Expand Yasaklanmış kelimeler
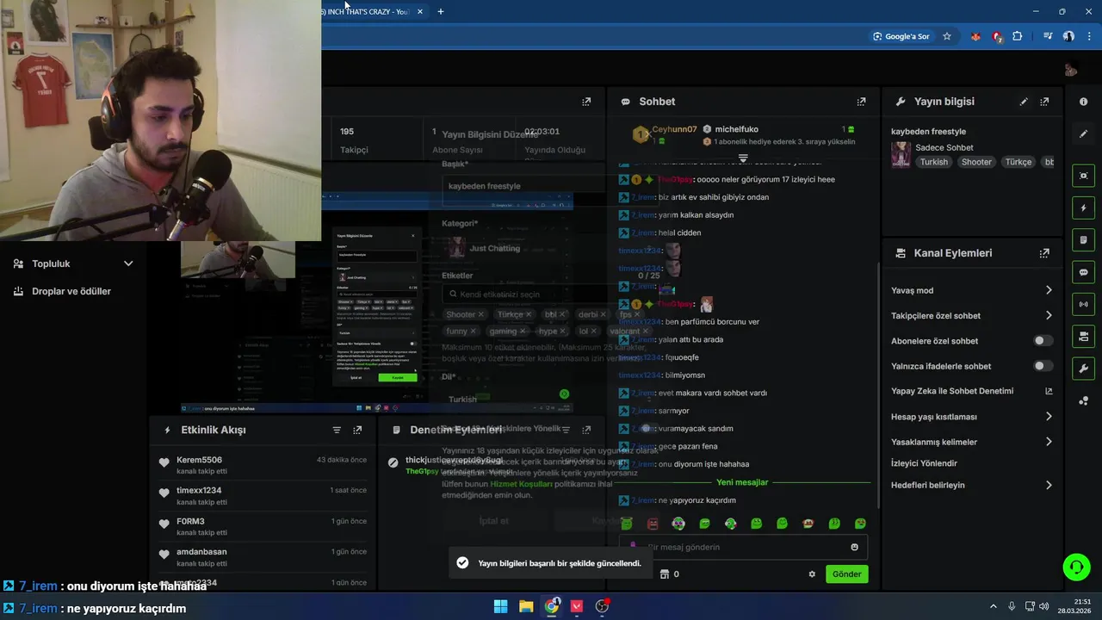The height and width of the screenshot is (620, 1102). click(1049, 442)
